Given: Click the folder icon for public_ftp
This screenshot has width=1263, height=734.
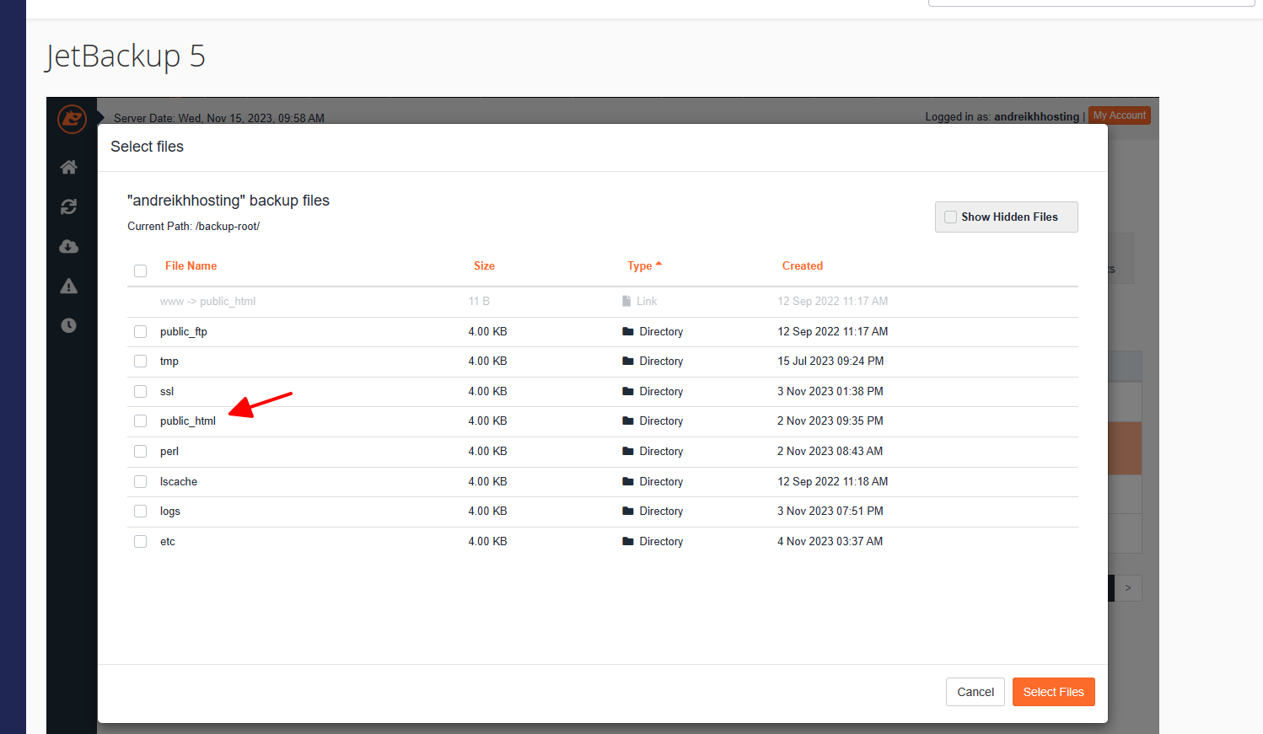Looking at the screenshot, I should 628,331.
